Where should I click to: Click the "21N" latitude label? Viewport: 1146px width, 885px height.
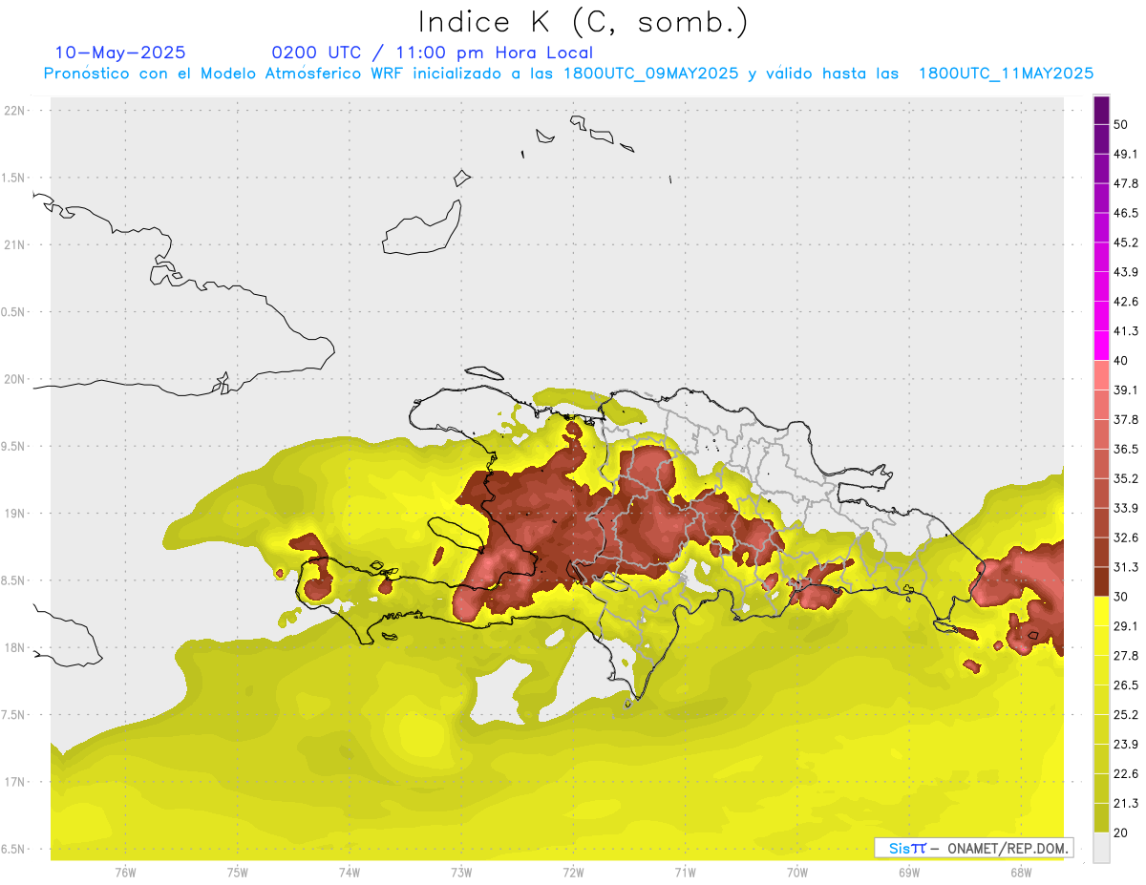tap(14, 244)
